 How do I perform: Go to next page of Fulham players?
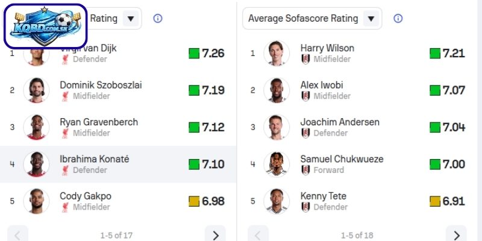pyautogui.click(x=456, y=234)
